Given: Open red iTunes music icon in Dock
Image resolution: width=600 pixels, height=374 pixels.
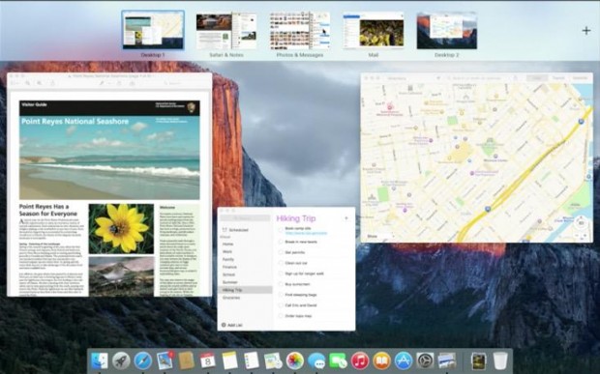Looking at the screenshot, I should tap(360, 360).
